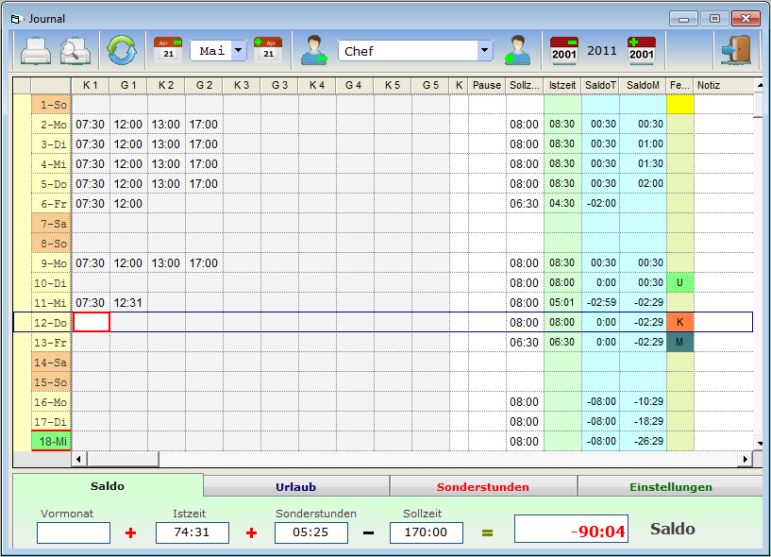Click the Journal window title icon

coord(17,19)
